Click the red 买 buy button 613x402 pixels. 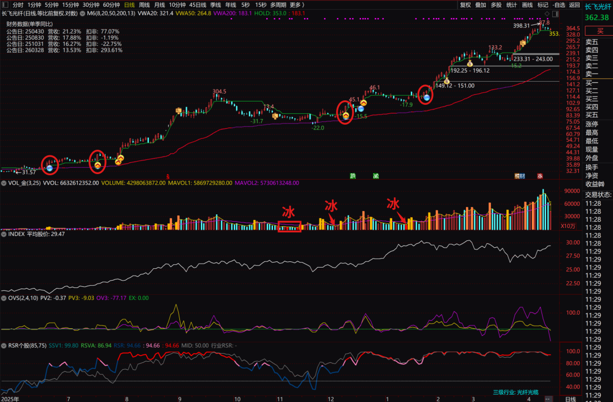pyautogui.click(x=599, y=31)
